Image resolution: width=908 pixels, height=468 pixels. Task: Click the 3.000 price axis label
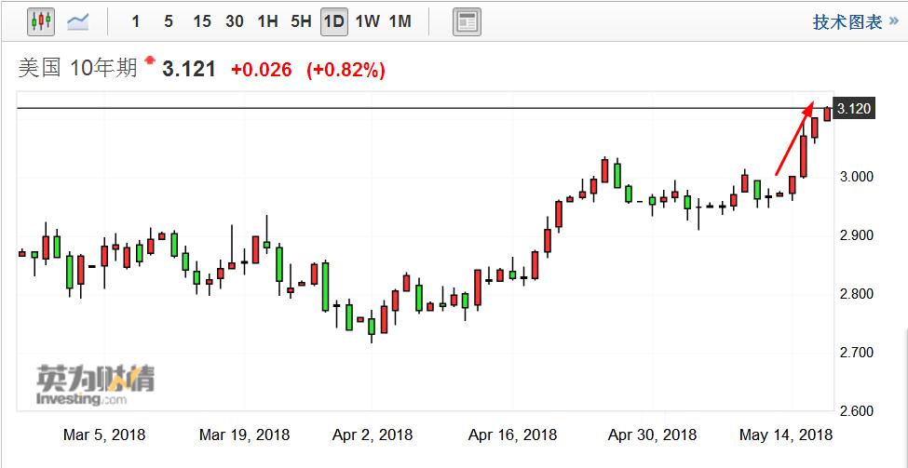point(857,177)
